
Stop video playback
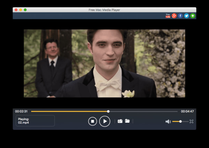click(x=92, y=121)
